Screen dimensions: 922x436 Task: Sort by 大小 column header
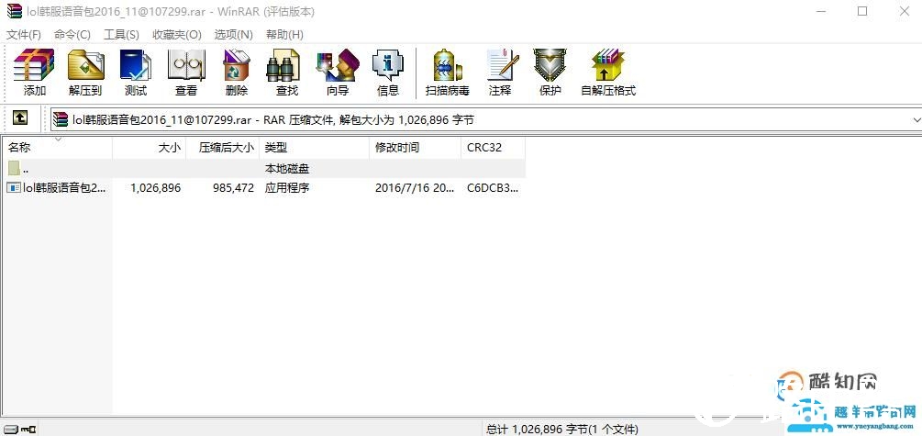coord(149,148)
